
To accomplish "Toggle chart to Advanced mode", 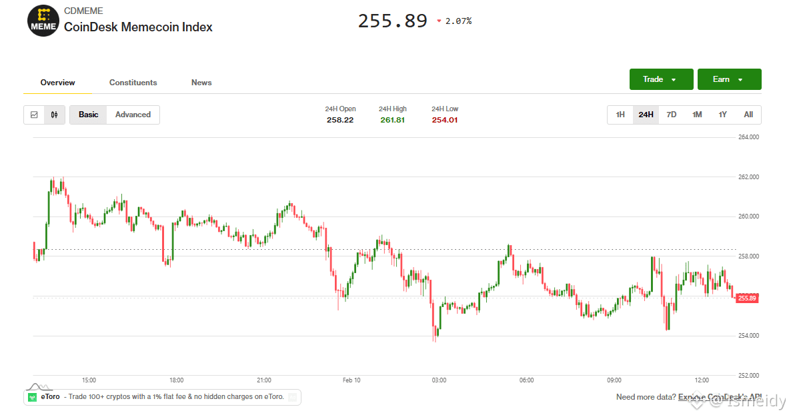I will click(133, 115).
